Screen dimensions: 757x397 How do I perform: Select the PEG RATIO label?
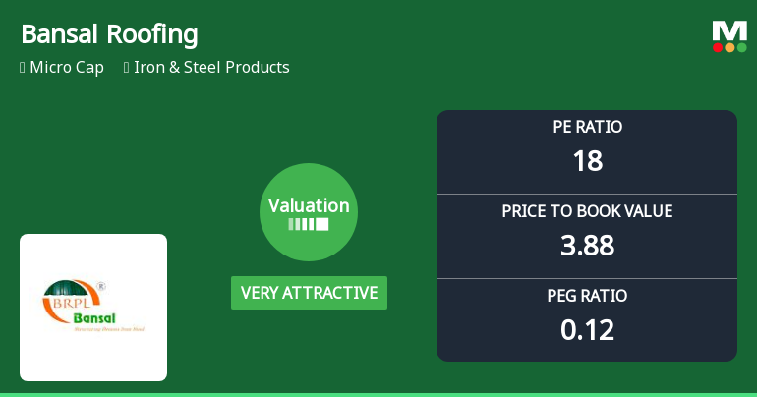pyautogui.click(x=587, y=296)
